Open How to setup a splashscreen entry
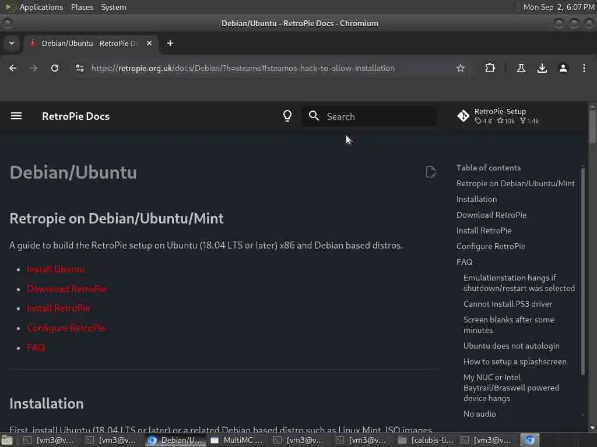 pos(515,361)
